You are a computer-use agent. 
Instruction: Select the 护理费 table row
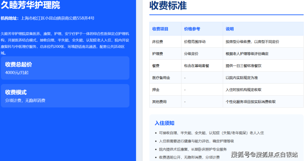(226, 54)
